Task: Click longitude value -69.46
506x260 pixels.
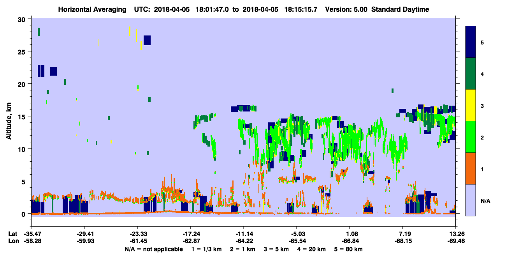Action: tap(456, 241)
